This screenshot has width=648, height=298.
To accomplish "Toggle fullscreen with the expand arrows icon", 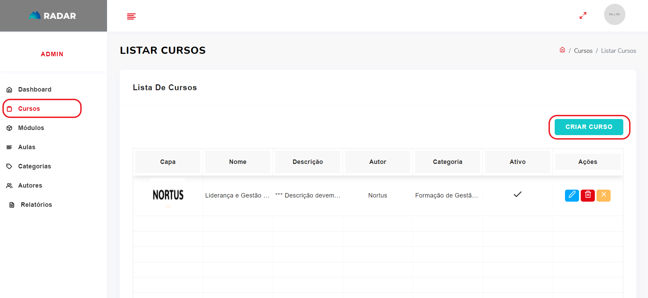I will [x=583, y=16].
